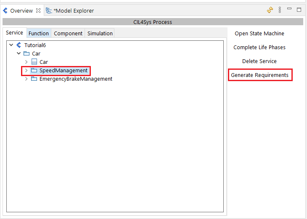Screen dimensions: 307x219
Task: Click Delete Service
Action: tap(259, 61)
